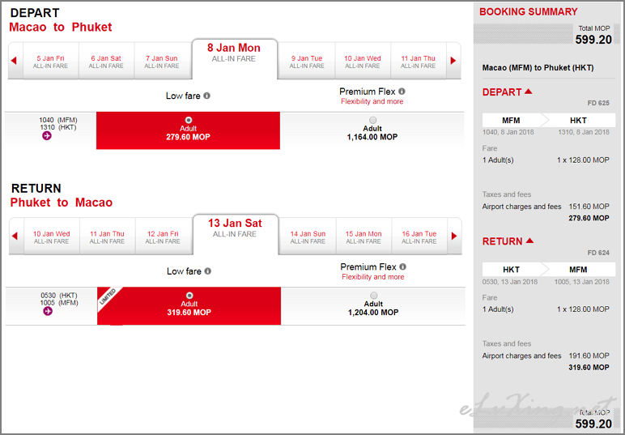Screen dimensions: 625x435
Task: Click depart Premium Flex info icon
Action: [x=402, y=92]
